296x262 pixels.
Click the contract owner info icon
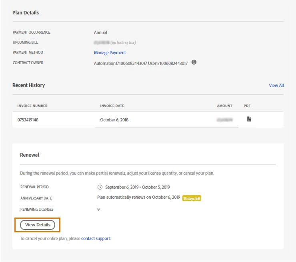click(x=194, y=62)
